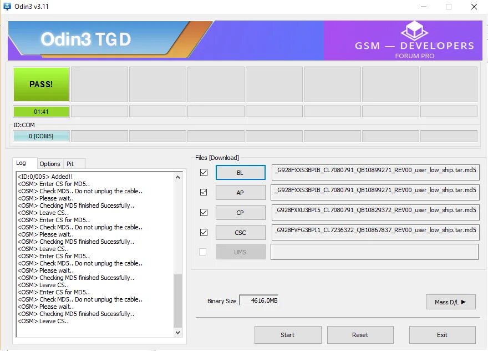Click the UMS slot button

click(x=240, y=252)
